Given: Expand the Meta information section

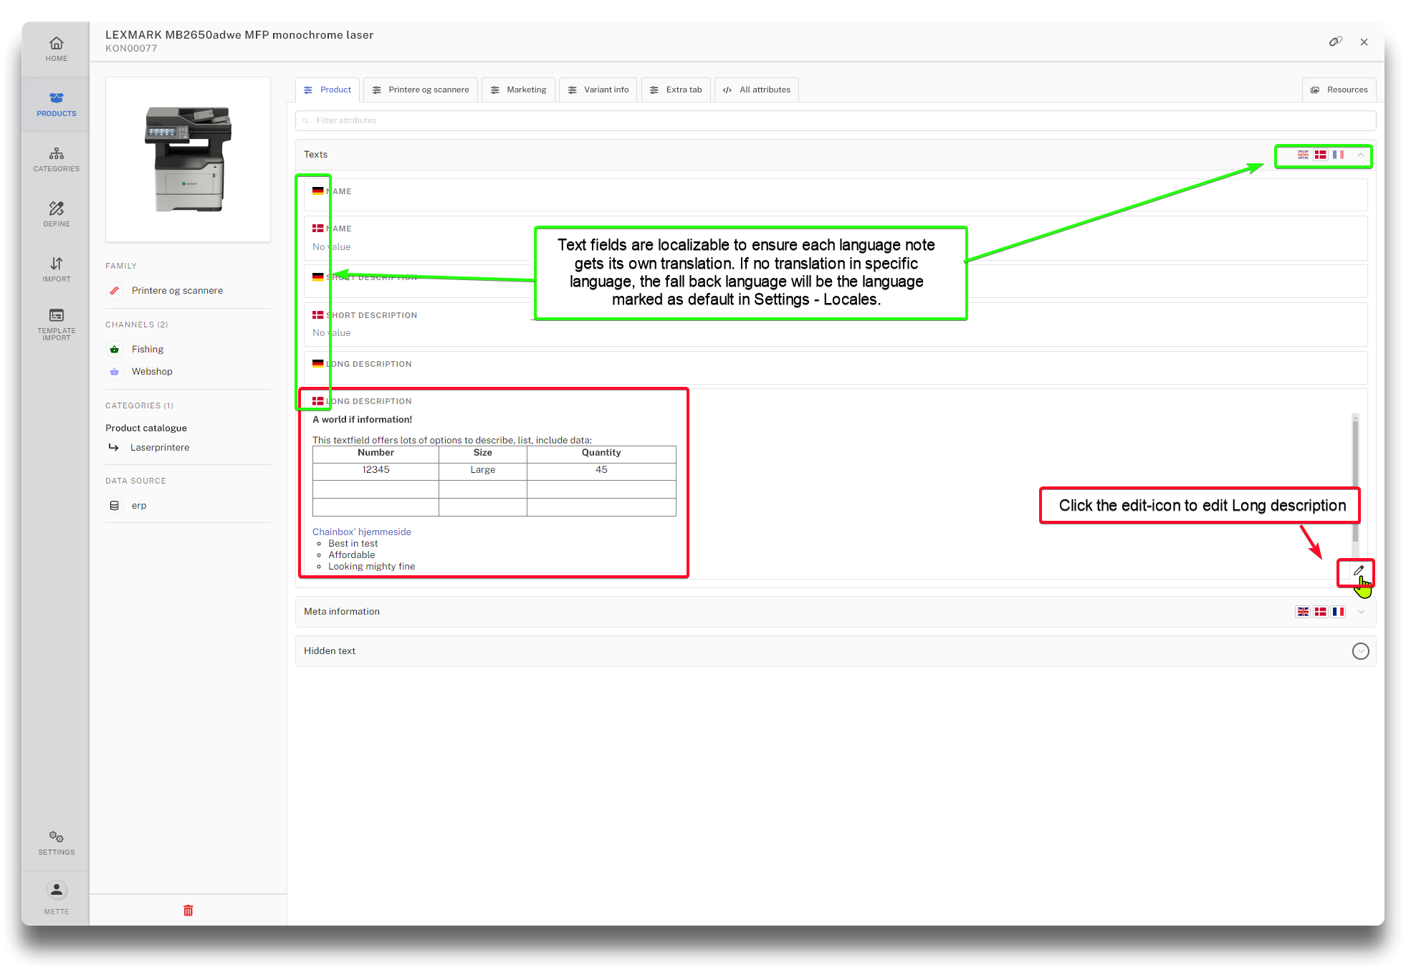Looking at the screenshot, I should pos(1361,612).
